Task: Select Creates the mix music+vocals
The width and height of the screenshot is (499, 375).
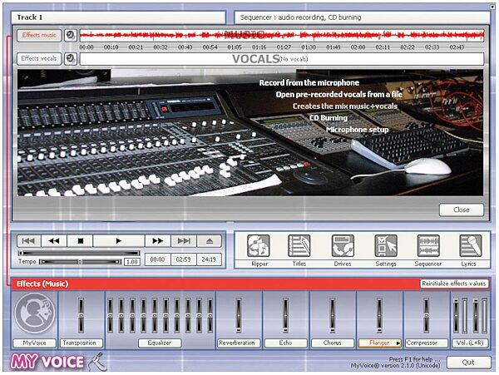Action: [x=345, y=106]
